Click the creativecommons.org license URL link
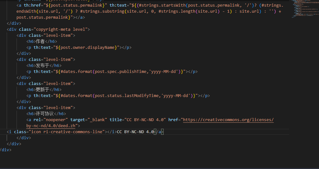Screen dimensions: 319x169 (x=228, y=120)
